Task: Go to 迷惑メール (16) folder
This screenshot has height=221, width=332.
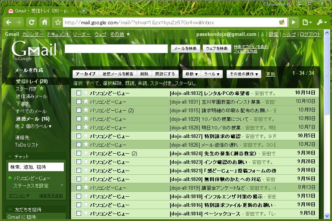Action: pos(33,119)
